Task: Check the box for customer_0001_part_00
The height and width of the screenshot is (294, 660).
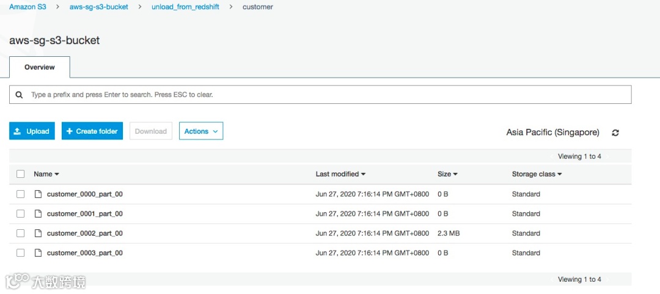Action: [20, 213]
